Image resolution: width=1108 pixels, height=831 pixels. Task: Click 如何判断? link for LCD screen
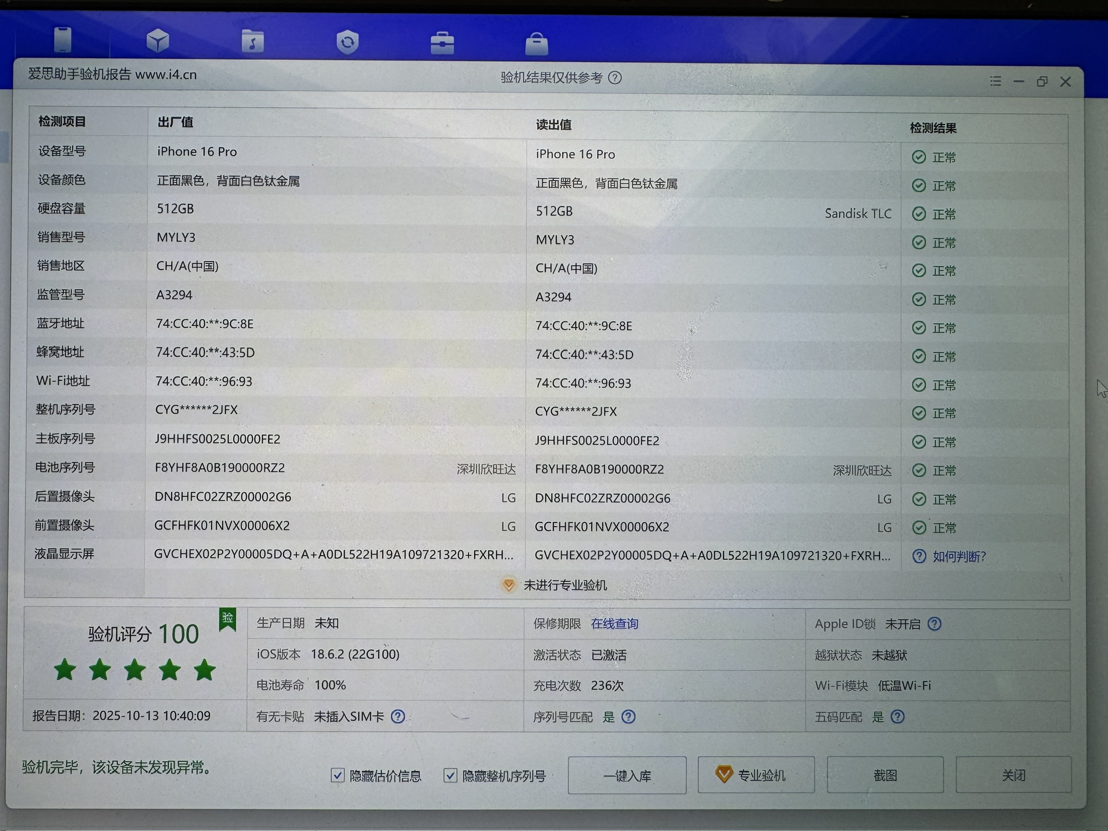pos(958,556)
